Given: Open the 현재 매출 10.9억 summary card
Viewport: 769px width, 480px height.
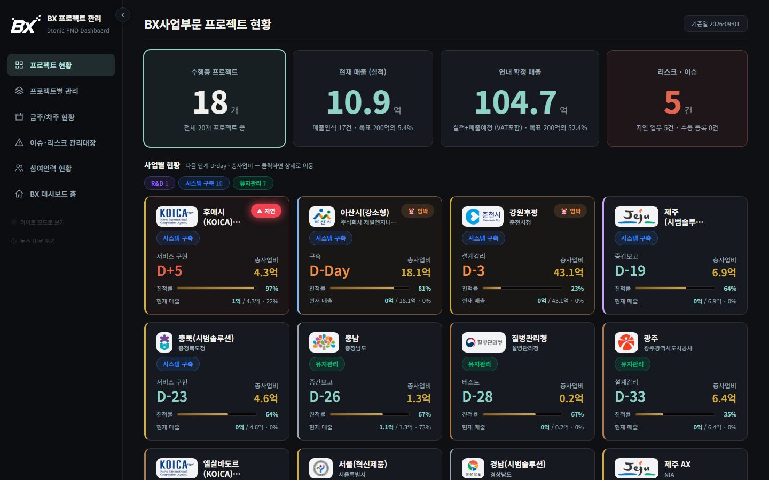Looking at the screenshot, I should pos(363,98).
